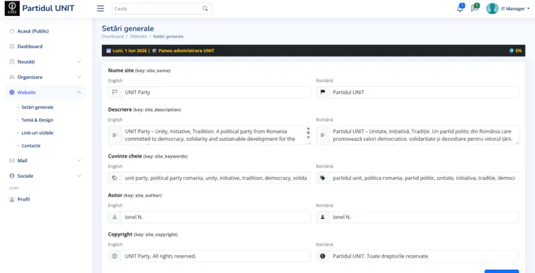Open the notifications bell
The width and height of the screenshot is (535, 273).
pyautogui.click(x=460, y=8)
